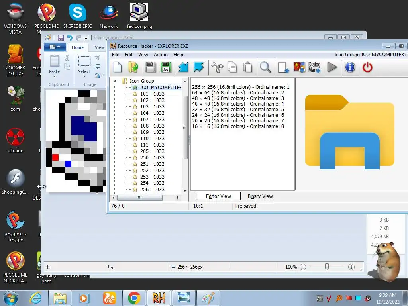Viewport: 408px width, 306px height.
Task: Click the Paint zoom in plus button
Action: click(351, 267)
